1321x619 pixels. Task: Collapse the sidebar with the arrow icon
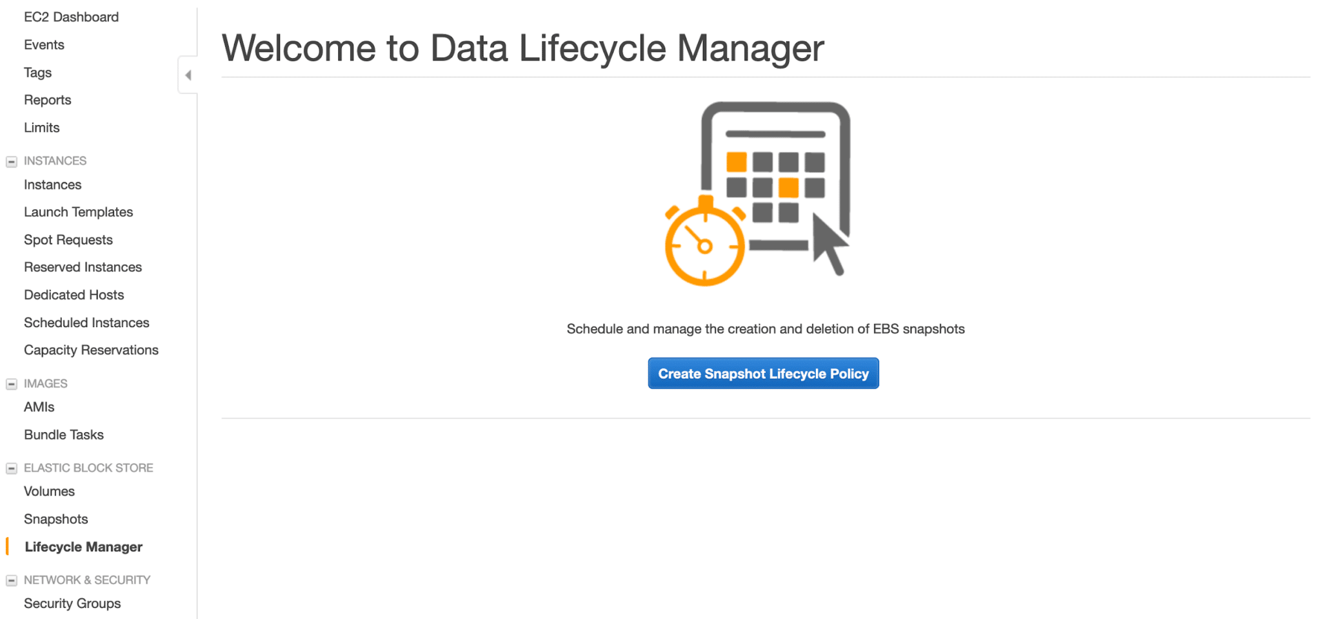click(x=188, y=75)
